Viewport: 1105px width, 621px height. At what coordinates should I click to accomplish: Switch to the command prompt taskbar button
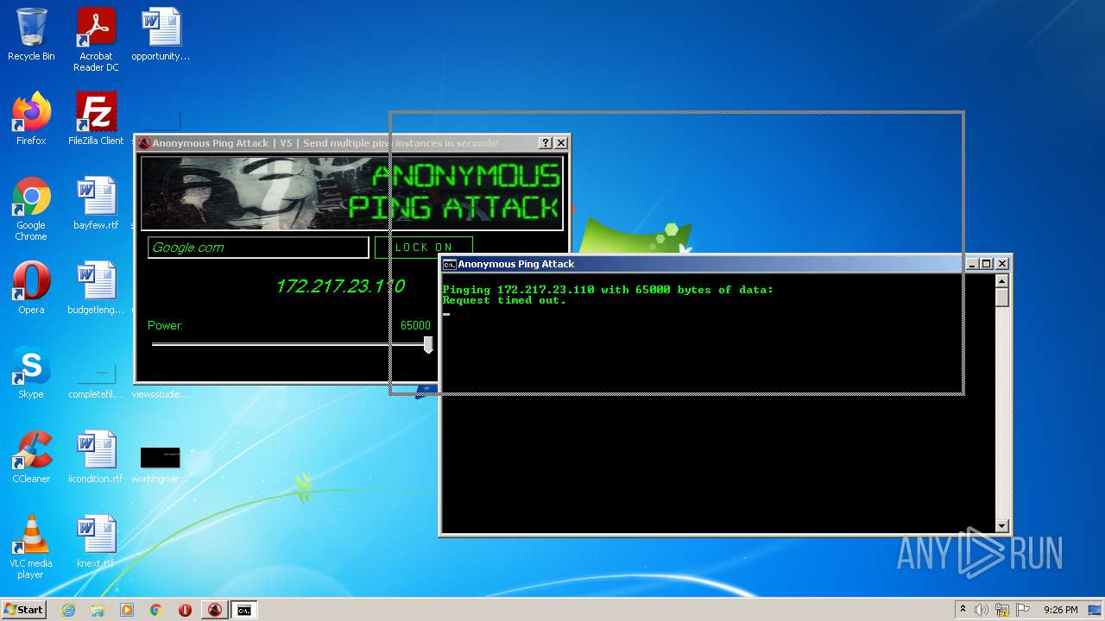(x=244, y=610)
